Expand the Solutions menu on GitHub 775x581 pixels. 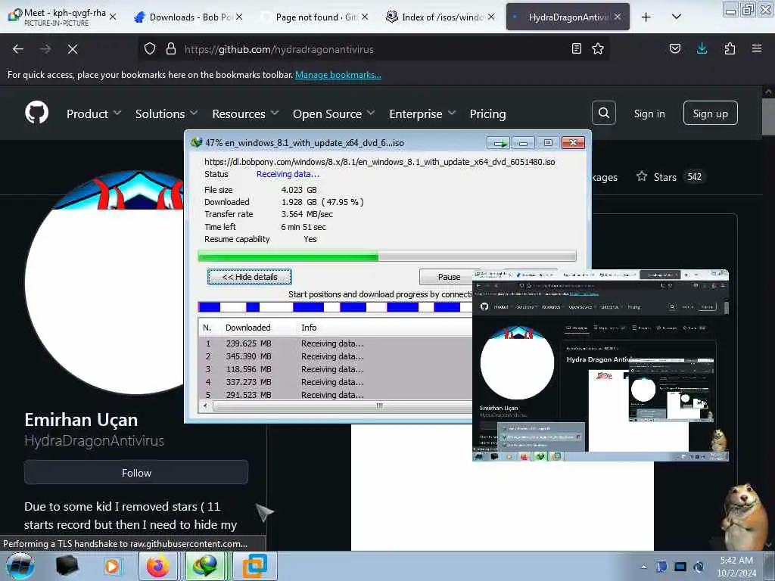coord(167,113)
